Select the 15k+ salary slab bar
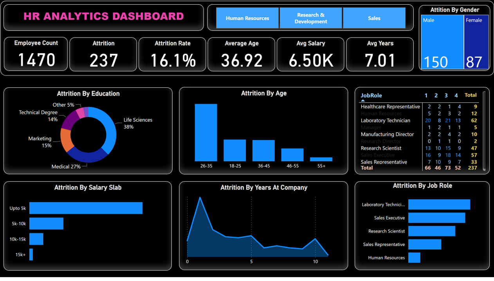 pyautogui.click(x=31, y=254)
